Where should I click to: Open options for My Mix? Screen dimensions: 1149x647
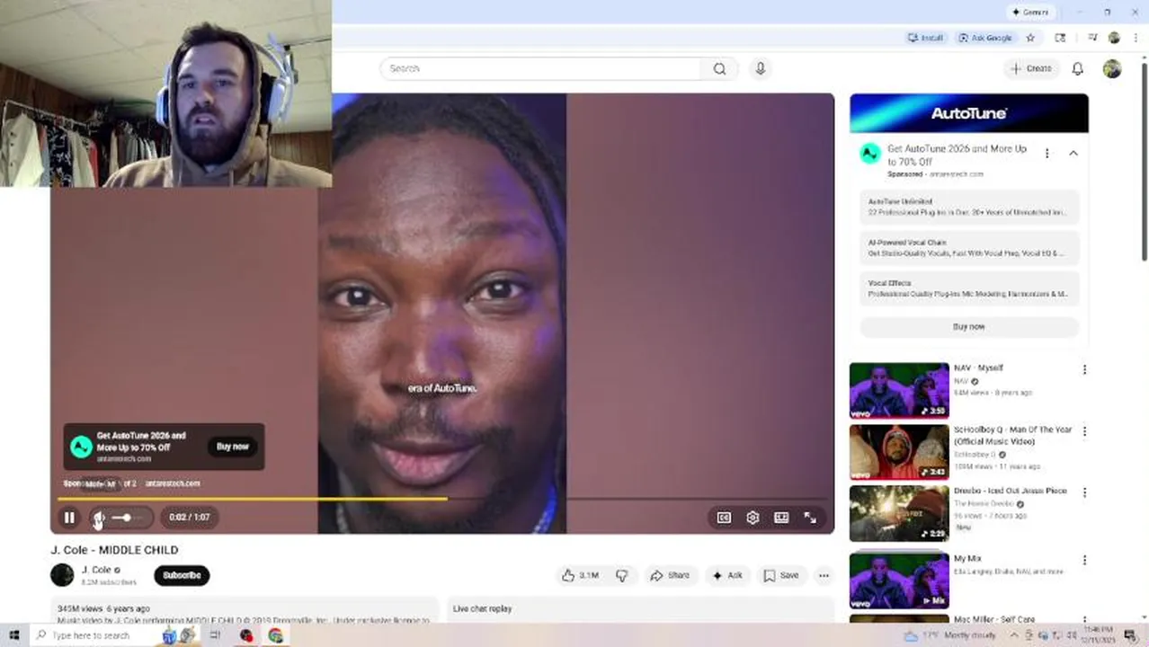click(1084, 560)
